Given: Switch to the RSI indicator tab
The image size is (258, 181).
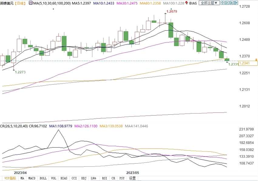Looking at the screenshot, I should click(x=104, y=178).
